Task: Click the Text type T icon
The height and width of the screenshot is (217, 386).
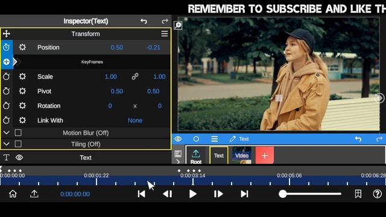Action: click(x=7, y=157)
